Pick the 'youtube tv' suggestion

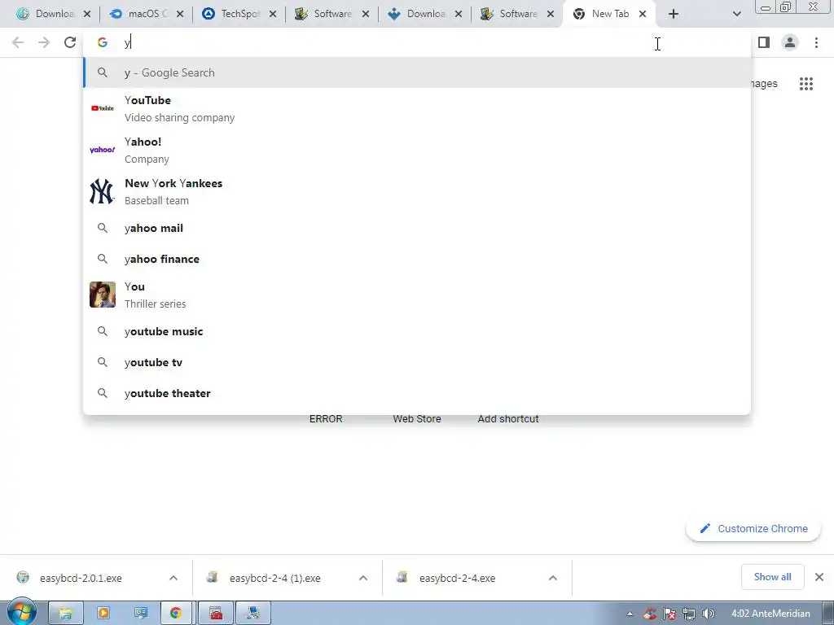tap(417, 362)
